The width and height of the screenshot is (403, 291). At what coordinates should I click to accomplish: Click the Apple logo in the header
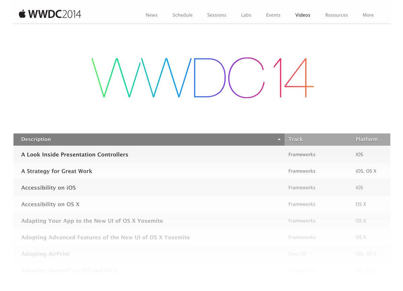click(22, 14)
